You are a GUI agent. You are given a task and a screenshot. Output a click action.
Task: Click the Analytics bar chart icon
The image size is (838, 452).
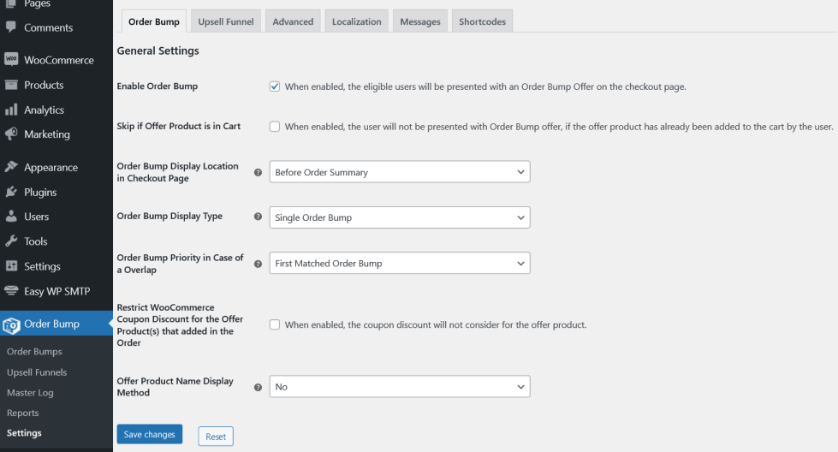tap(11, 110)
